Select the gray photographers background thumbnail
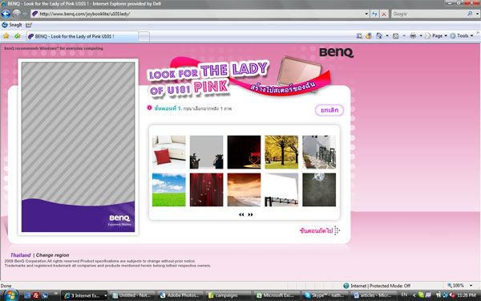Viewport: 481px width, 301px height. [207, 152]
